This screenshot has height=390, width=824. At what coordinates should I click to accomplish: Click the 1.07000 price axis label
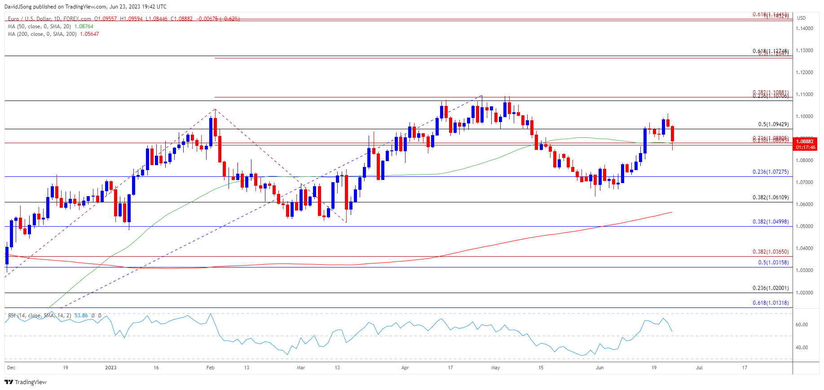804,182
